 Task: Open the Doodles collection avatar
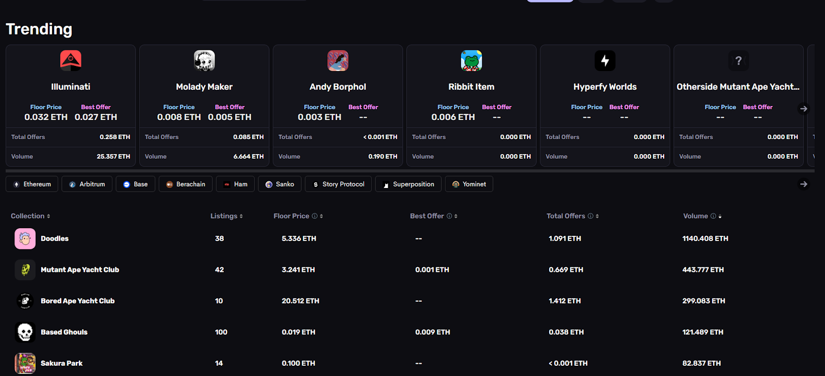point(25,238)
